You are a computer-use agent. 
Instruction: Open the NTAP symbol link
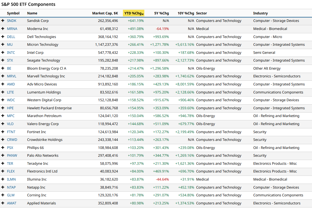pos(11,187)
